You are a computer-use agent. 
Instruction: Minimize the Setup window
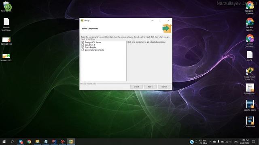coord(152,21)
